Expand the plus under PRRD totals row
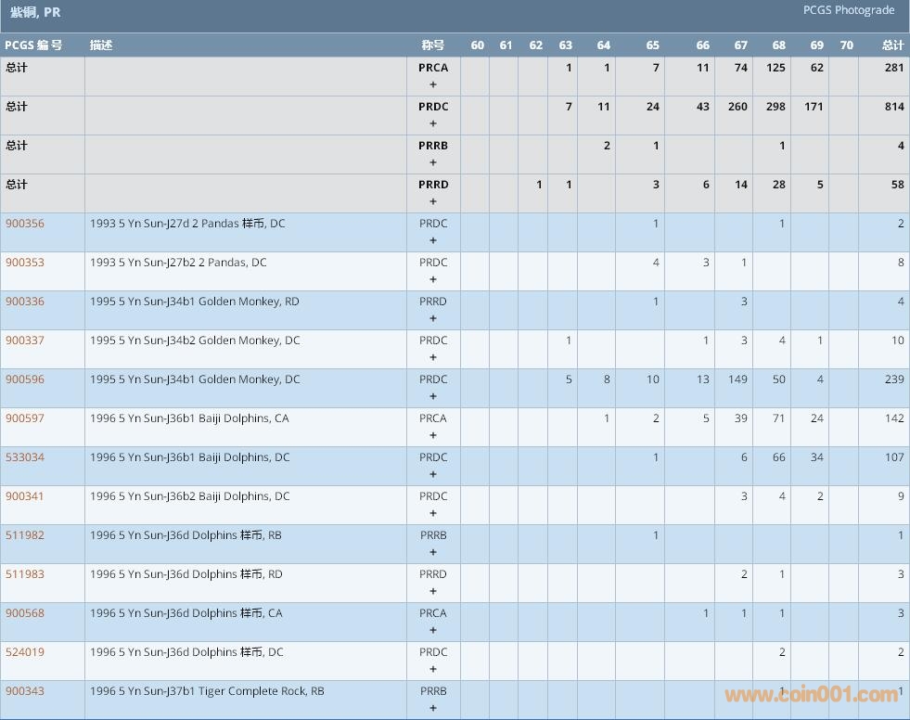 click(433, 201)
